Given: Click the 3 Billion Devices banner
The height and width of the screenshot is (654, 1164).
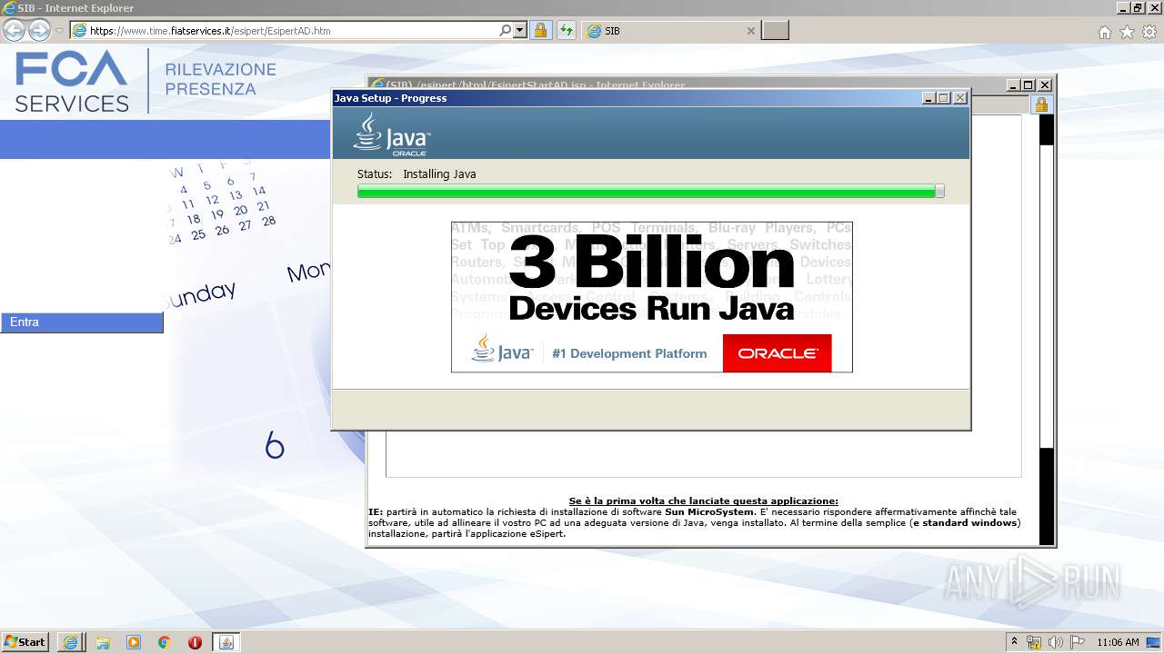Looking at the screenshot, I should click(x=652, y=297).
